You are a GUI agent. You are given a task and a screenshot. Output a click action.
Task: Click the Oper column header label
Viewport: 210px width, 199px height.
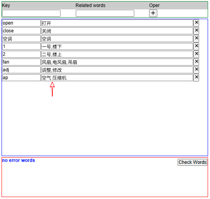tap(154, 5)
